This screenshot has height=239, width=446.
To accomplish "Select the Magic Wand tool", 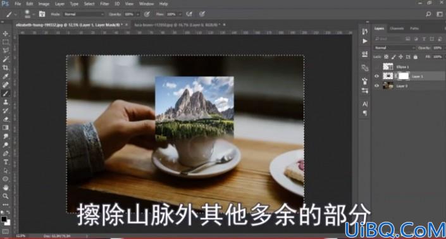I will tap(6, 59).
